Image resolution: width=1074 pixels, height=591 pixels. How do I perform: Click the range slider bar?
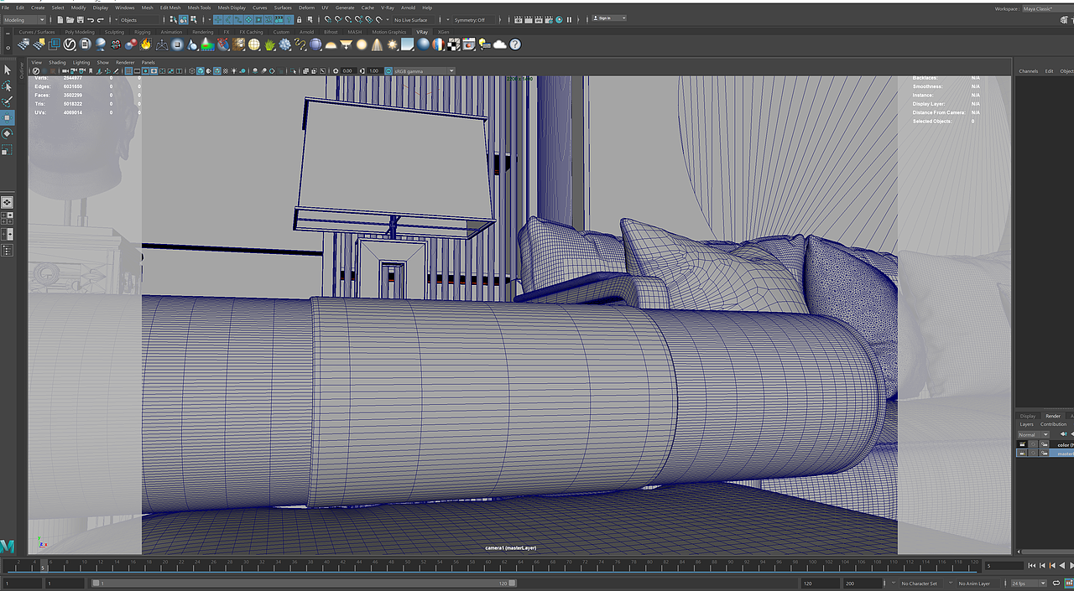tap(304, 583)
